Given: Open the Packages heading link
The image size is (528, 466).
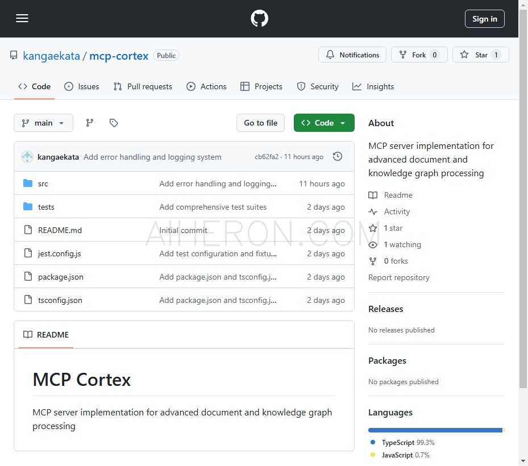Looking at the screenshot, I should [x=387, y=361].
